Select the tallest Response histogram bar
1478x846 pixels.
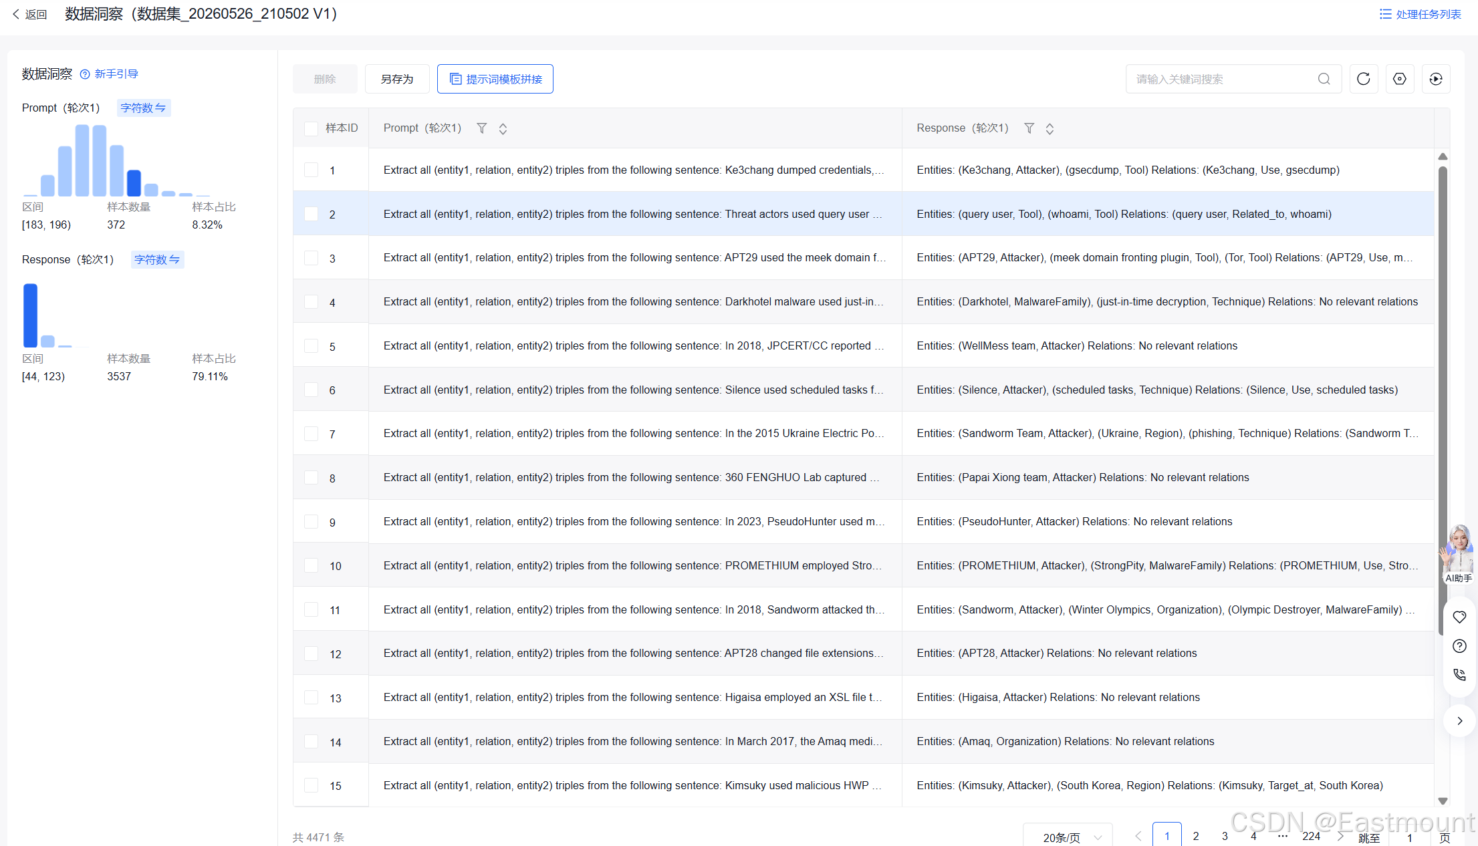tap(30, 315)
